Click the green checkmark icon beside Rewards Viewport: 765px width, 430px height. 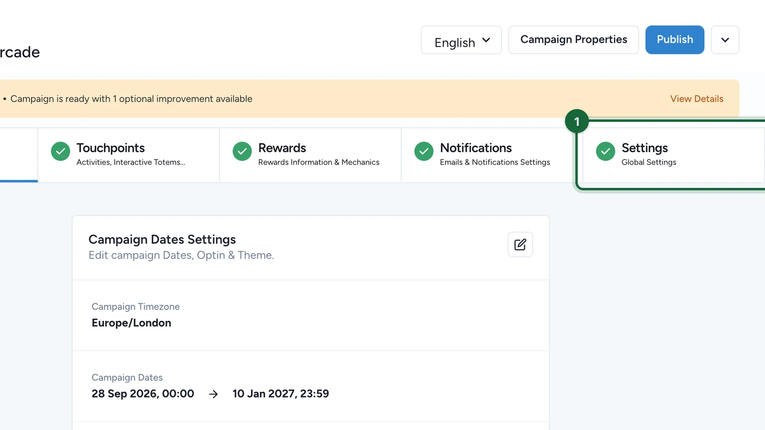242,151
